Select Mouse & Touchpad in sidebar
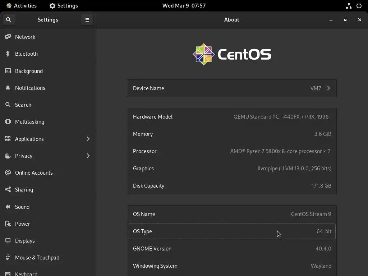368x276 pixels. (48, 257)
